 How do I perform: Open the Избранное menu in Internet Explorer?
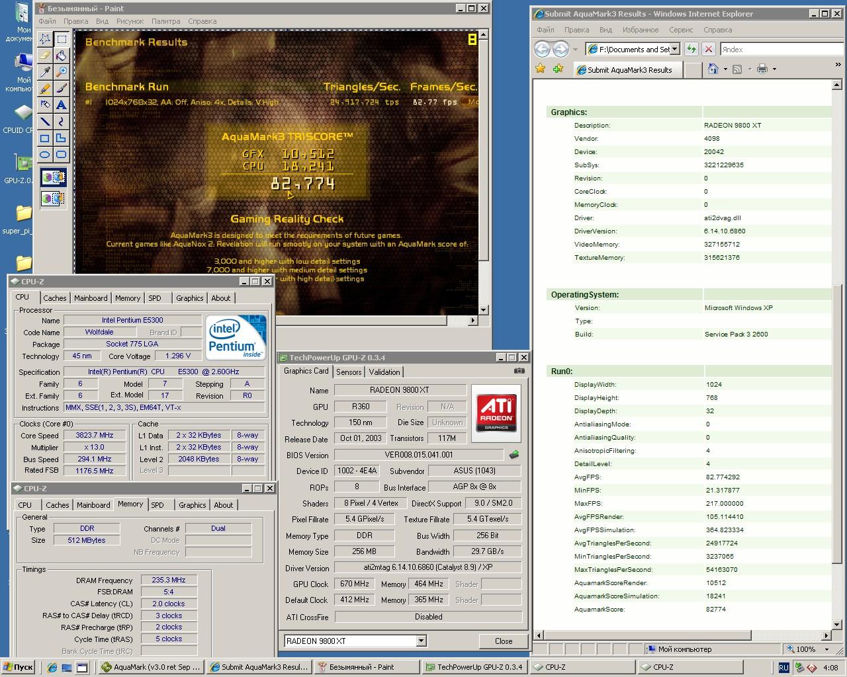[640, 30]
